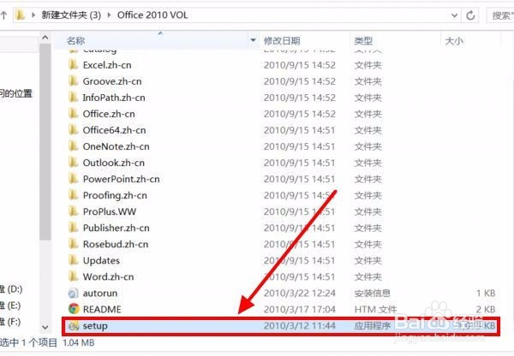Click the Groove.zh-cn folder icon
Screen dimensions: 514x356
[74, 81]
